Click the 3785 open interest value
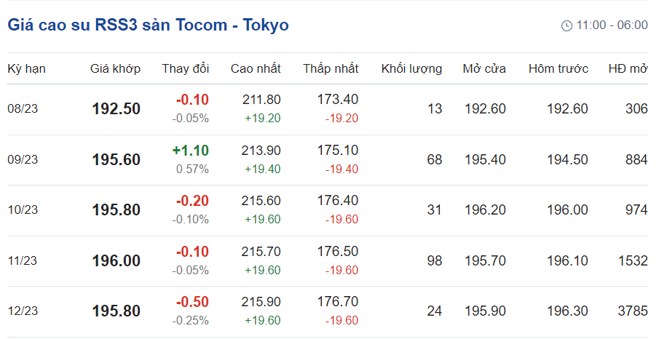Image resolution: width=659 pixels, height=339 pixels. 631,311
